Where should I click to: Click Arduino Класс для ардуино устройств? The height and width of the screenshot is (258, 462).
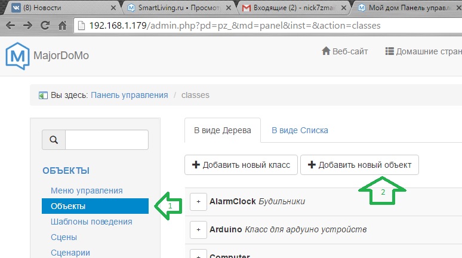(288, 230)
